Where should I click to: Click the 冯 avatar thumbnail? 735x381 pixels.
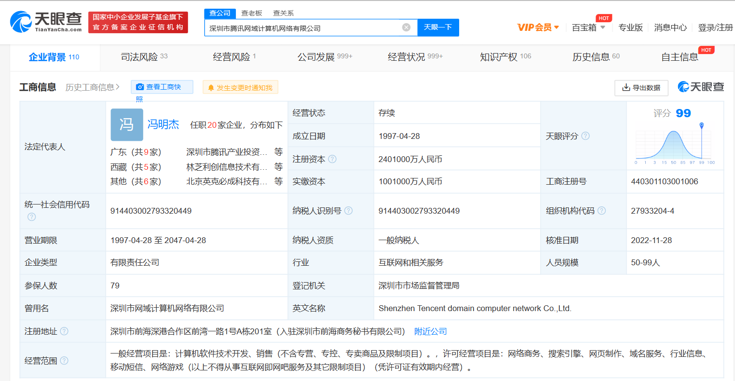pos(127,125)
